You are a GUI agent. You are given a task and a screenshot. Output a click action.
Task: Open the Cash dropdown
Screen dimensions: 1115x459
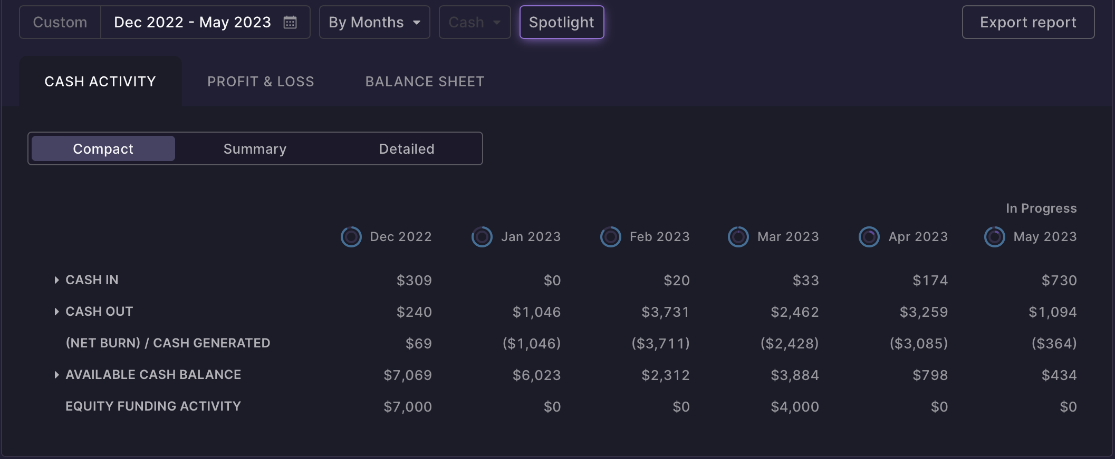(x=474, y=22)
